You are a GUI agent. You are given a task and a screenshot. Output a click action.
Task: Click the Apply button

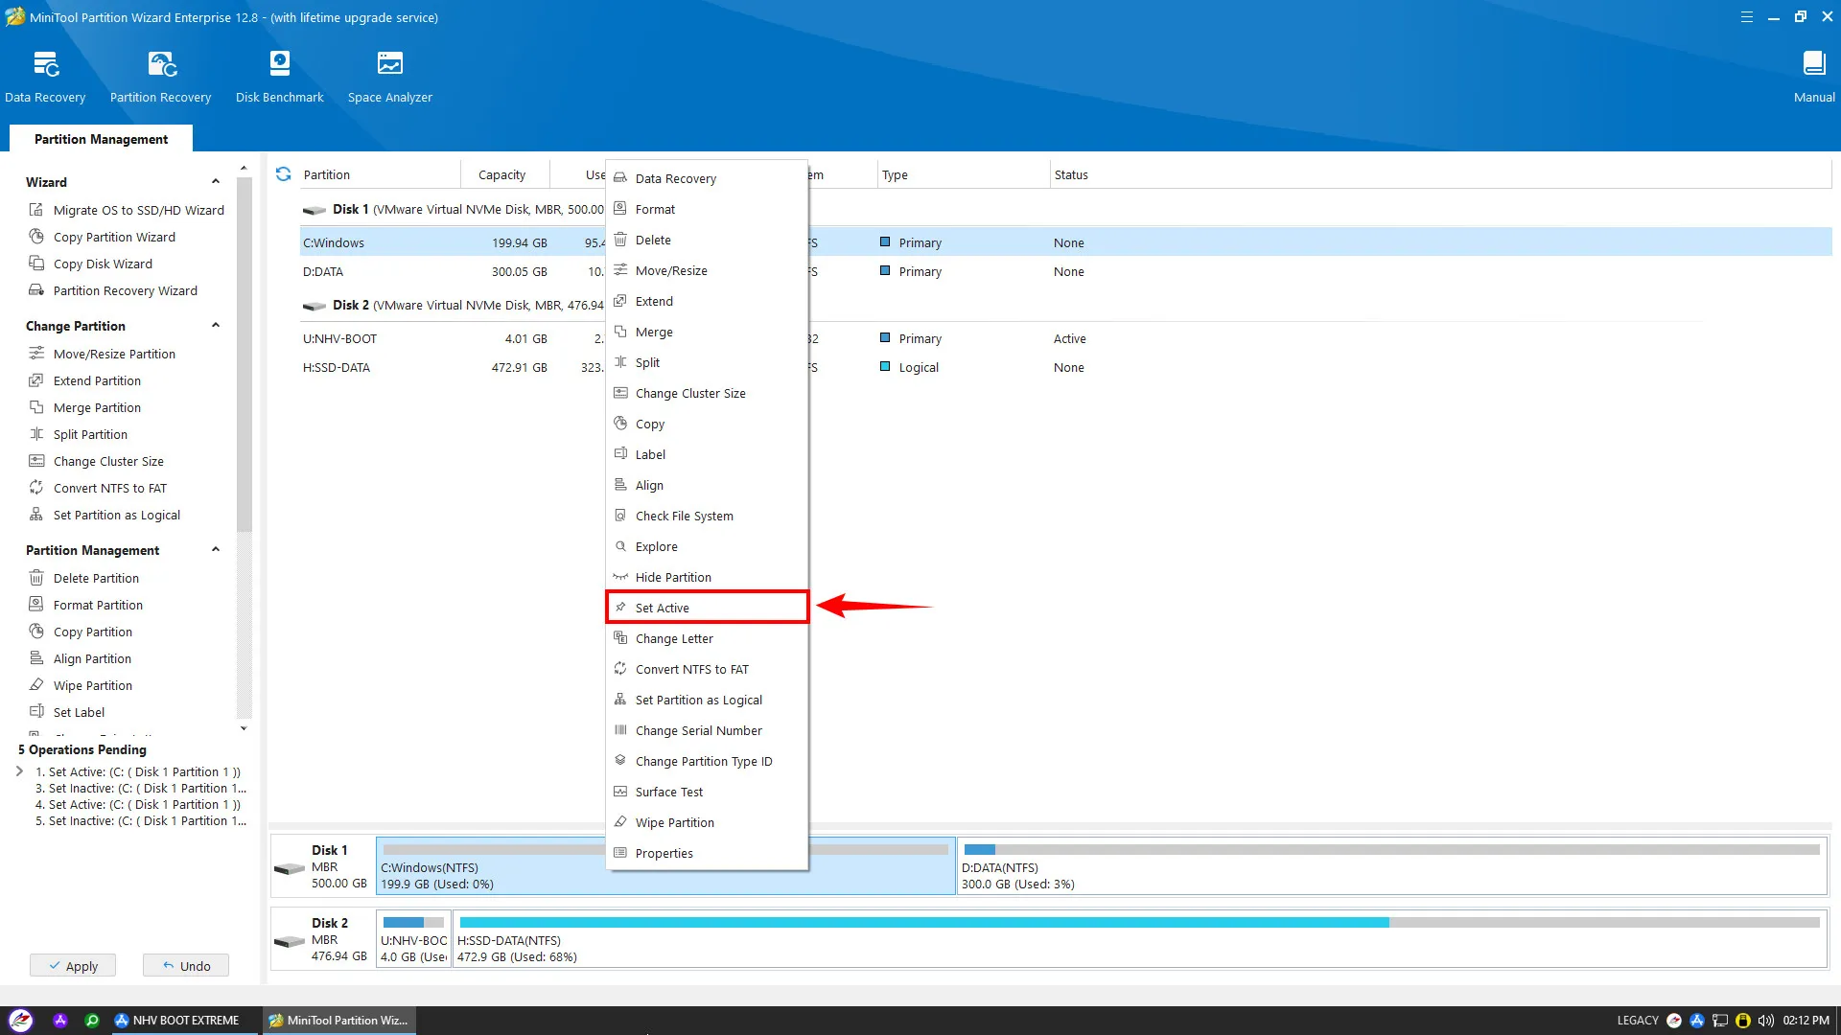(x=73, y=965)
